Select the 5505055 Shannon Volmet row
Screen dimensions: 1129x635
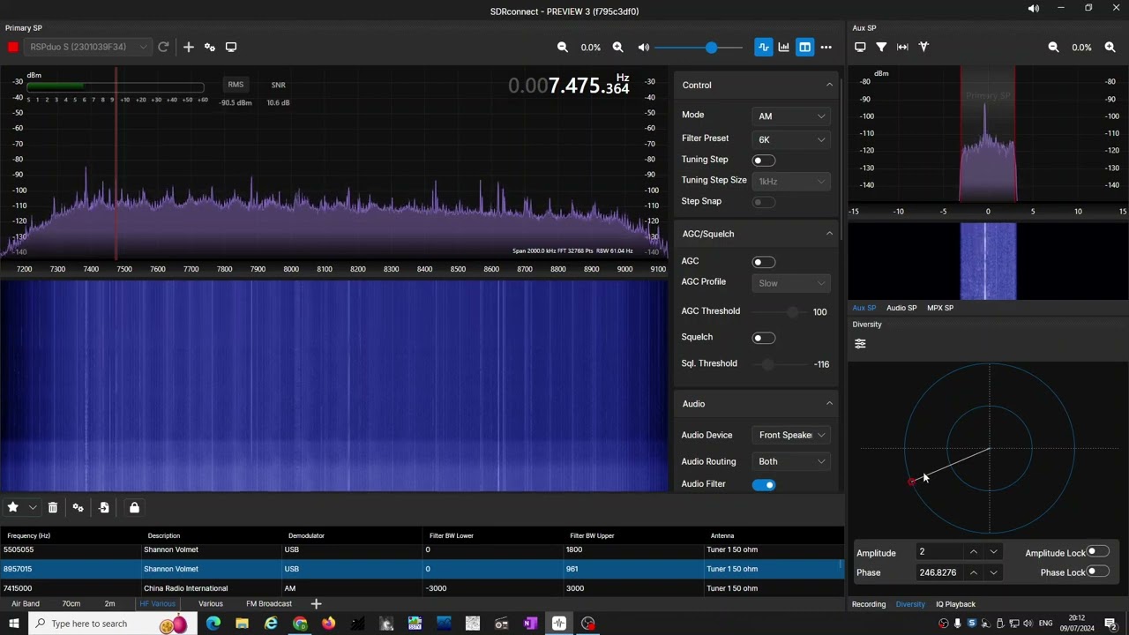pyautogui.click(x=422, y=549)
